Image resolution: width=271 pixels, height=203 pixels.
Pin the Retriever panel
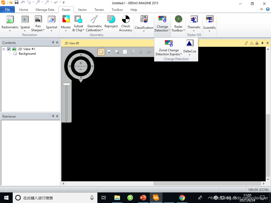[x=53, y=116]
